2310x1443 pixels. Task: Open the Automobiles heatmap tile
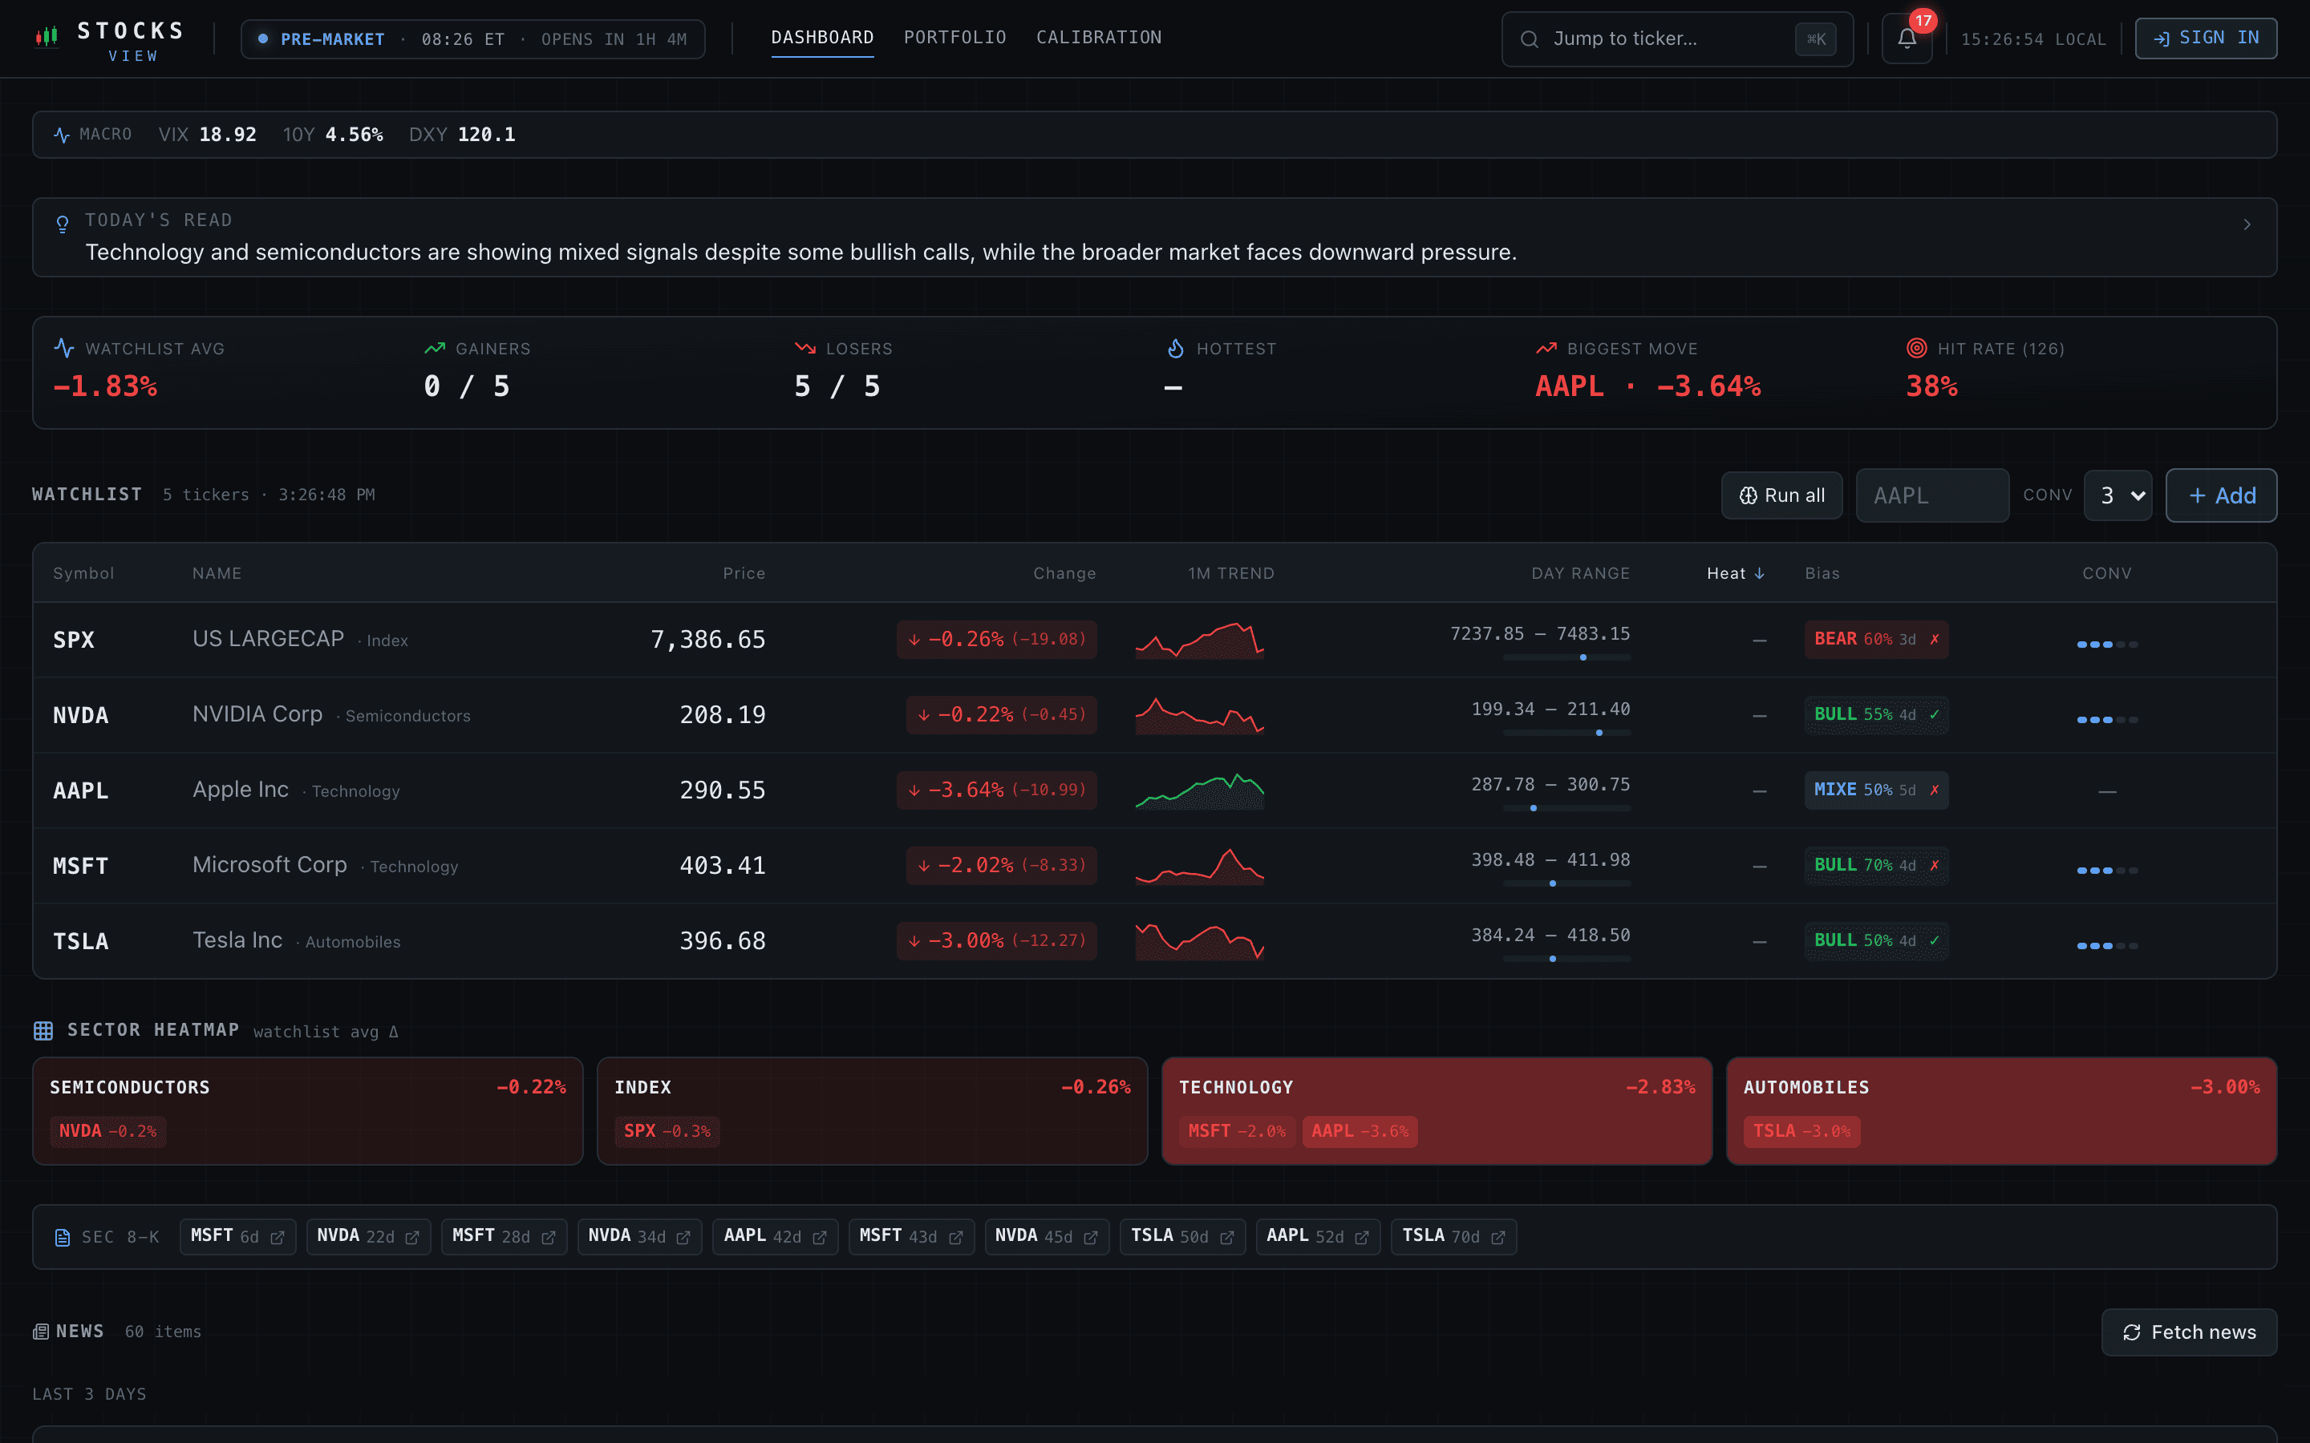(2002, 1111)
